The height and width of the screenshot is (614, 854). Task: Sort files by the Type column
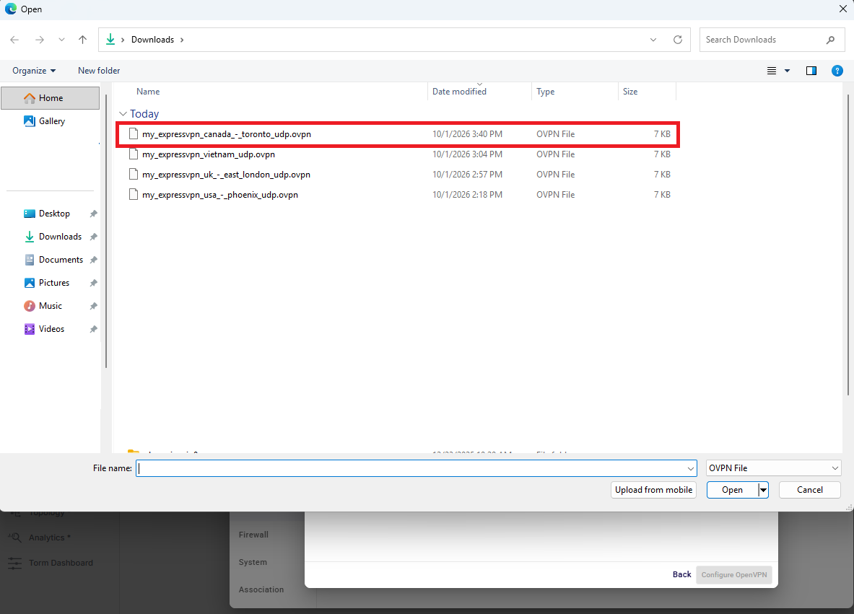[x=545, y=92]
